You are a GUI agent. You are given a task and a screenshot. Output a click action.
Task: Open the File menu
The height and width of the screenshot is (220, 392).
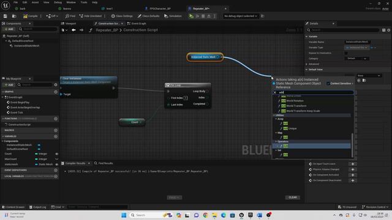[x=15, y=2]
